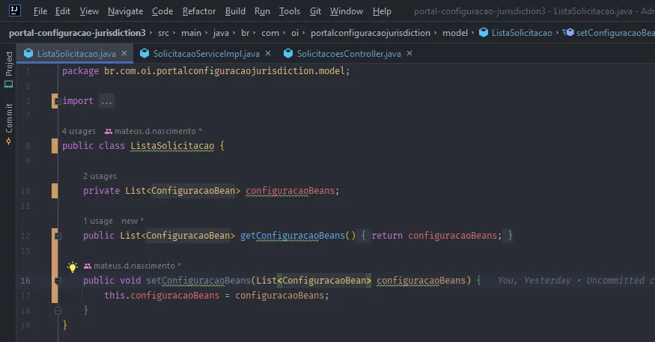The width and height of the screenshot is (655, 342).
Task: Click 'this.configuracaoBeans' on line 17
Action: tap(162, 296)
